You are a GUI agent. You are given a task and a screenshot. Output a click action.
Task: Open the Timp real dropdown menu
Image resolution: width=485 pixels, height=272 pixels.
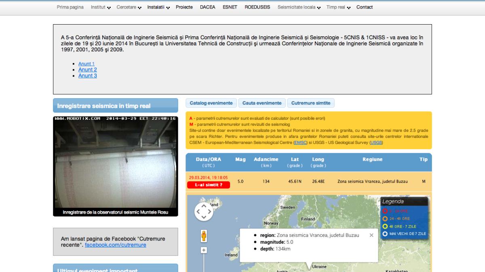338,7
